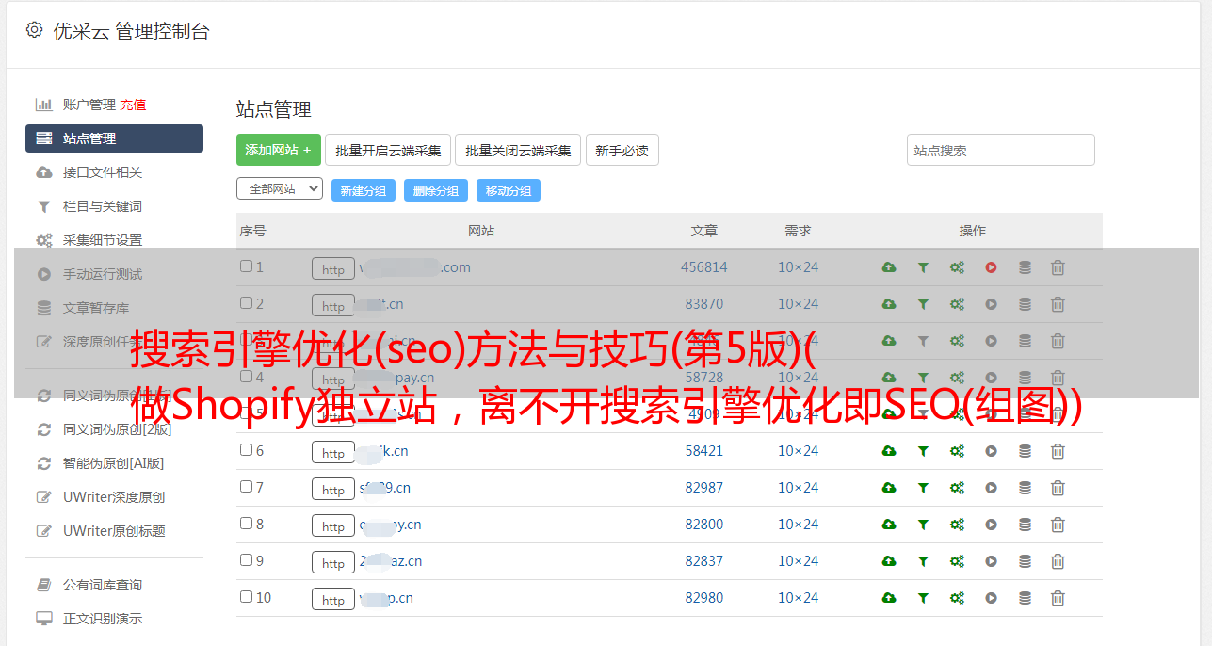1212x646 pixels.
Task: Open the 456814 article count link
Action: tap(704, 267)
